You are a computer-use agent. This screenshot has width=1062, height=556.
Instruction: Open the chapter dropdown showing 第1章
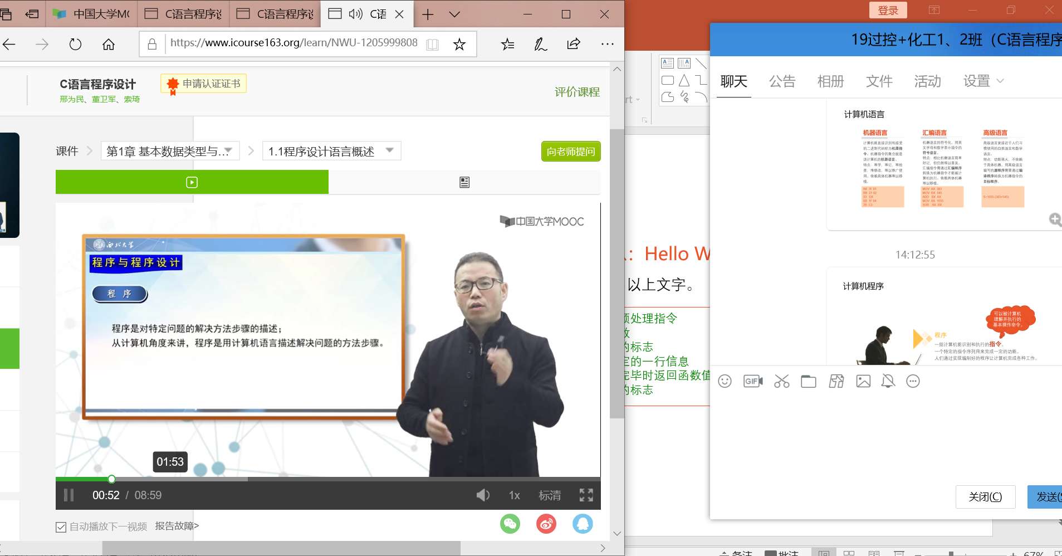169,150
